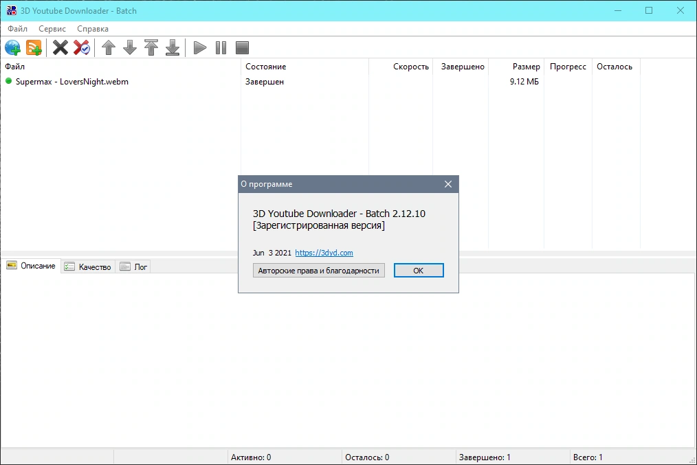Click the Jun 3 2021 build date
The width and height of the screenshot is (697, 465).
pyautogui.click(x=272, y=253)
